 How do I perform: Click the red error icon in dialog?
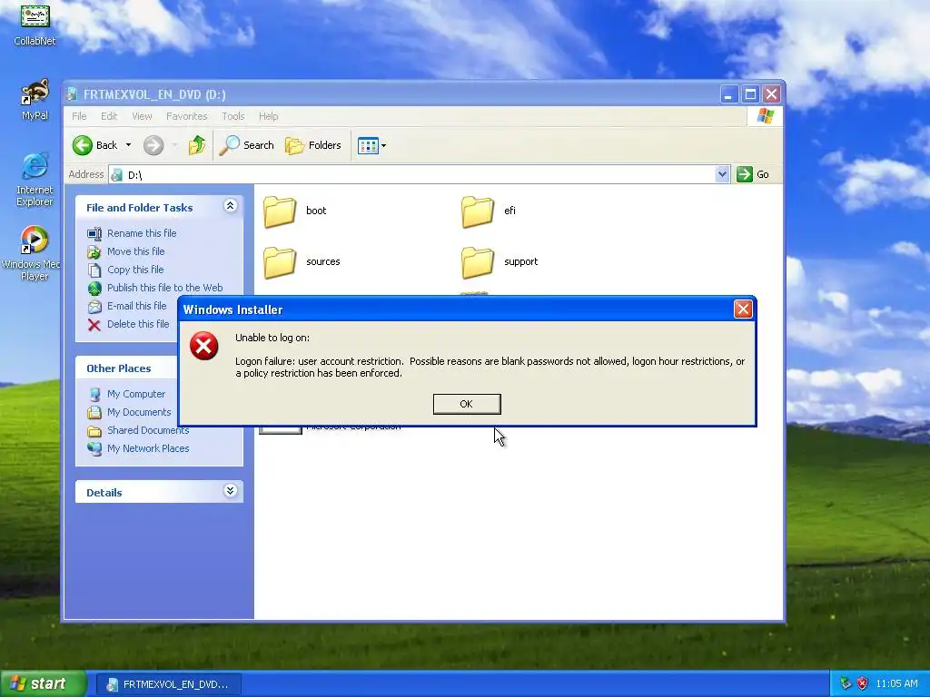(x=204, y=346)
